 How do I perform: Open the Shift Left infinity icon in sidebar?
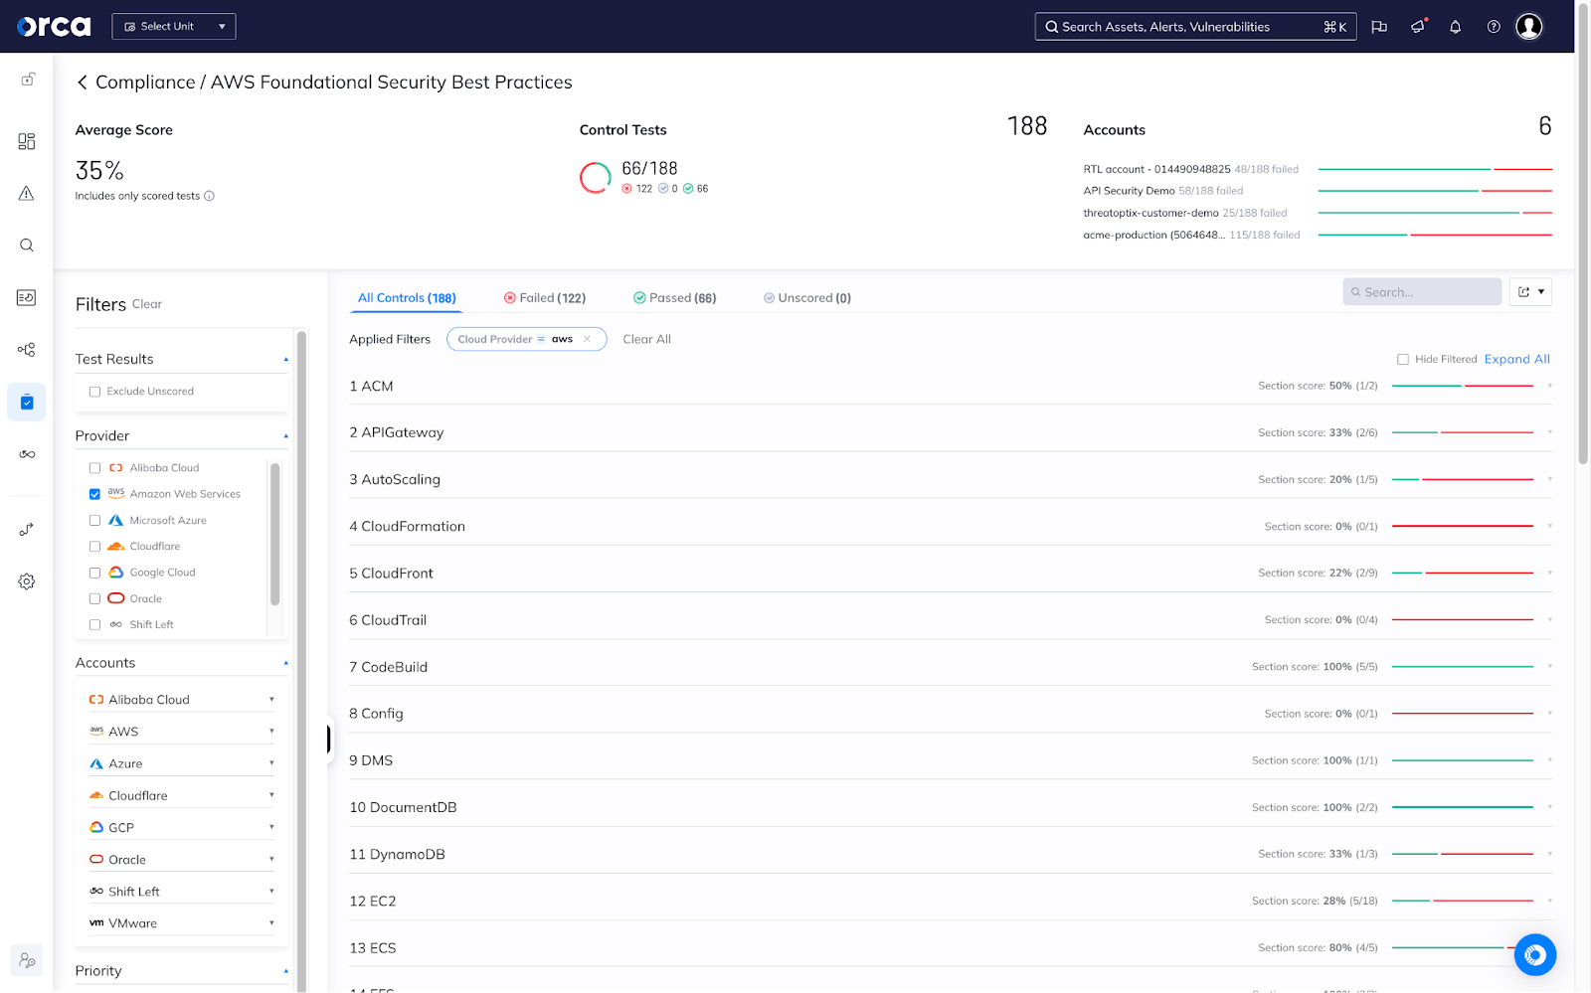(x=26, y=454)
